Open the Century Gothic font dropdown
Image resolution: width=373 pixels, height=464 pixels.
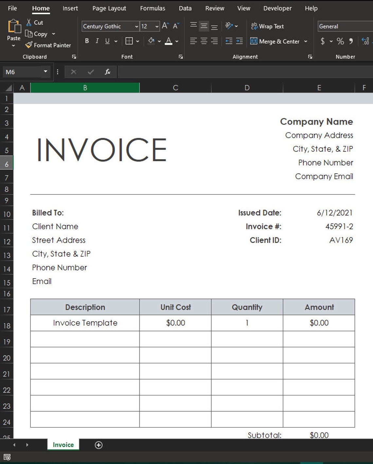click(x=136, y=26)
